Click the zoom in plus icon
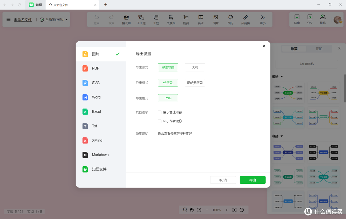346x219 pixels. [227, 210]
